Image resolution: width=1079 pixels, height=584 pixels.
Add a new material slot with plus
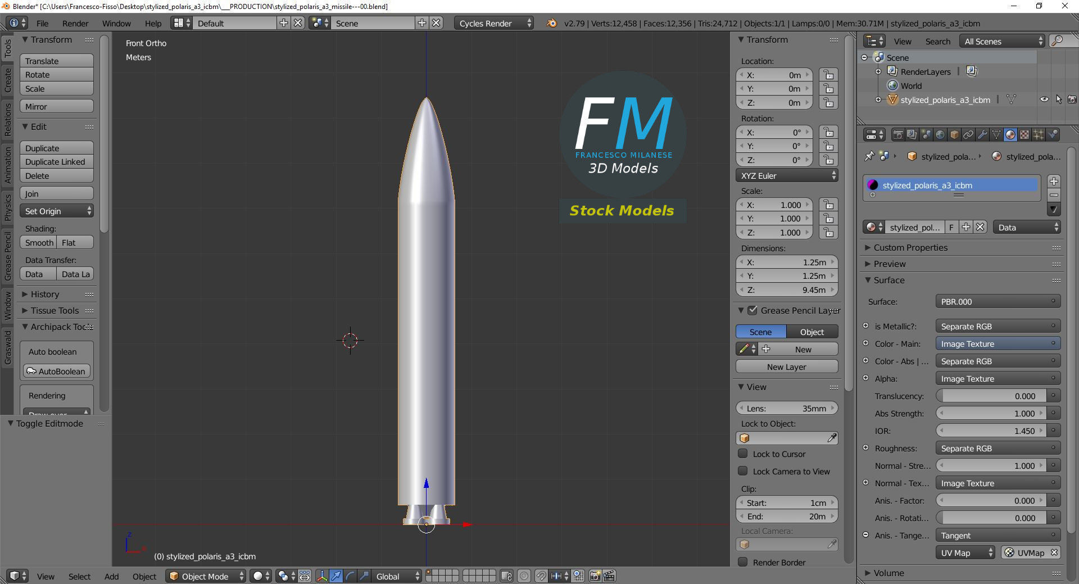point(1054,181)
